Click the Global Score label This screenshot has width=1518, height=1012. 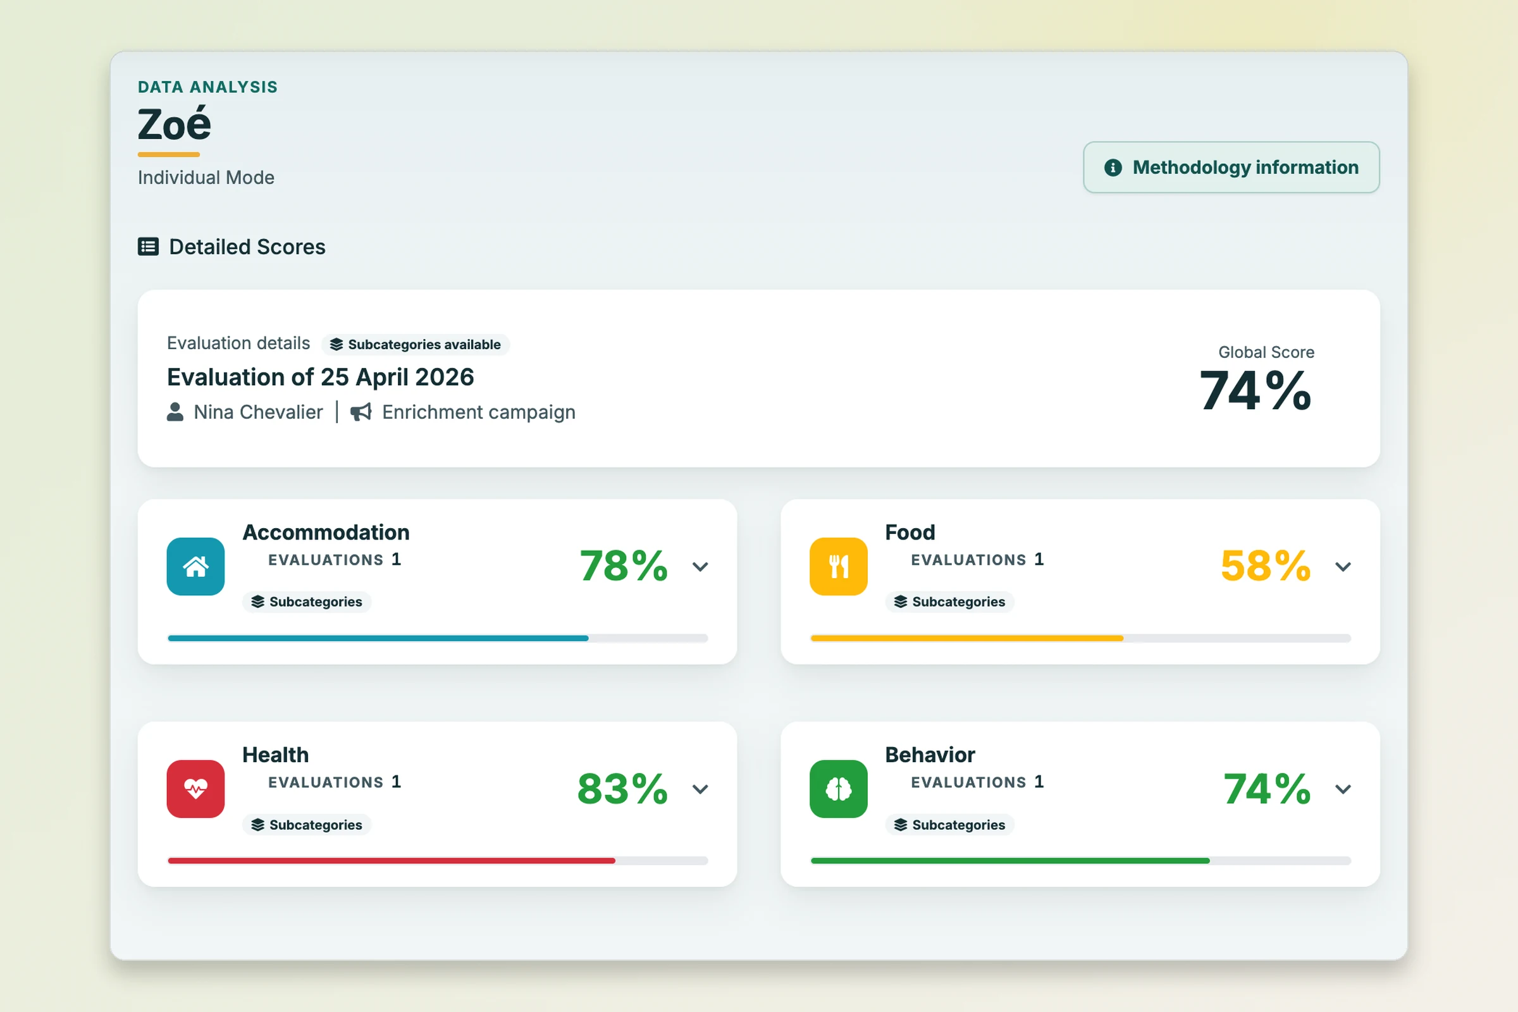point(1266,352)
